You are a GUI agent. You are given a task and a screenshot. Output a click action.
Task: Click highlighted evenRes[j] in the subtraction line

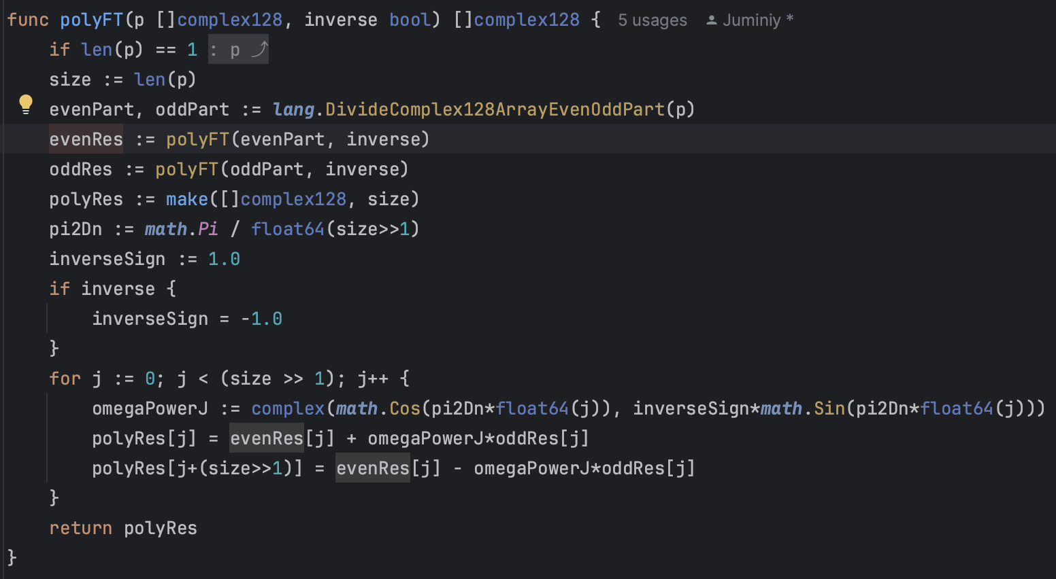click(x=389, y=468)
